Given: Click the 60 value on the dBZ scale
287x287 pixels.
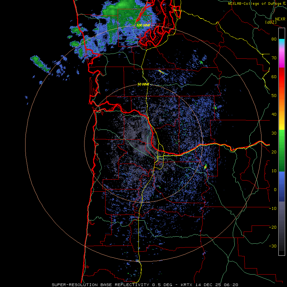Looking at the screenshot, I should pyautogui.click(x=274, y=77).
